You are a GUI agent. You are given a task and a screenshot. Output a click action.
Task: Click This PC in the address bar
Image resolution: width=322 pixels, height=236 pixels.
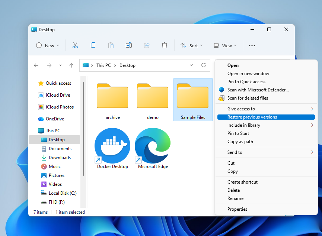(103, 65)
